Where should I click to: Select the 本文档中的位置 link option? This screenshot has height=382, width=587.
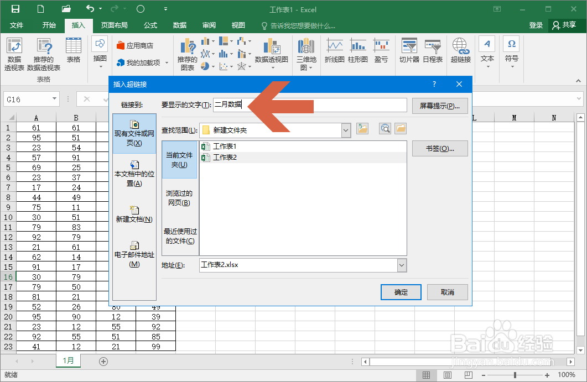click(x=134, y=174)
